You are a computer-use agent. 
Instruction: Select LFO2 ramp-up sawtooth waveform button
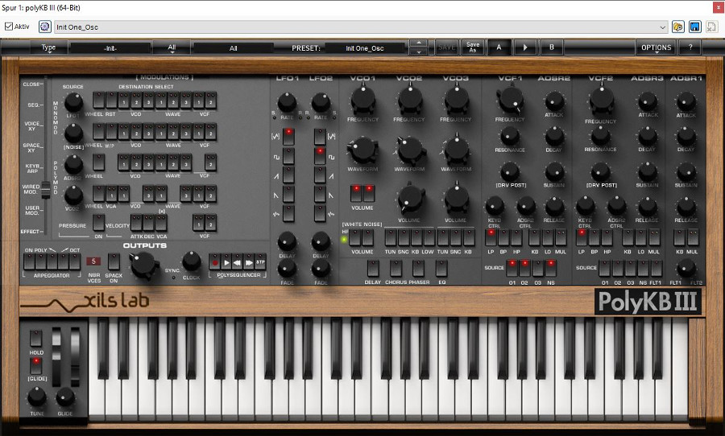tap(320, 175)
